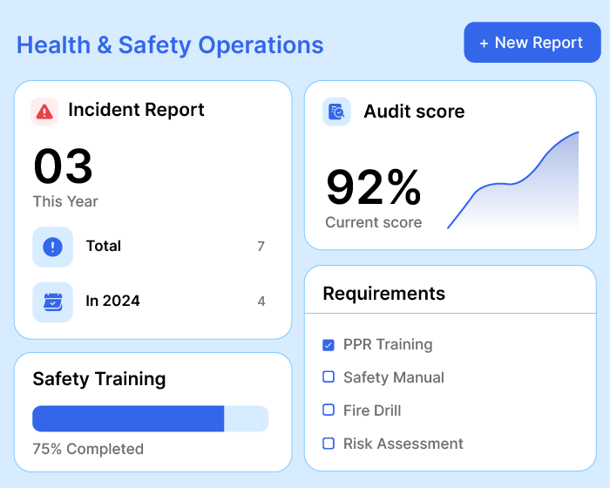This screenshot has width=610, height=488.
Task: Uncheck the PPR Training checkbox
Action: [x=329, y=345]
